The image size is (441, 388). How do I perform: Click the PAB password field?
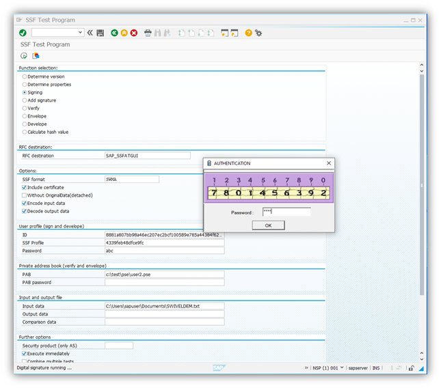pyautogui.click(x=165, y=282)
